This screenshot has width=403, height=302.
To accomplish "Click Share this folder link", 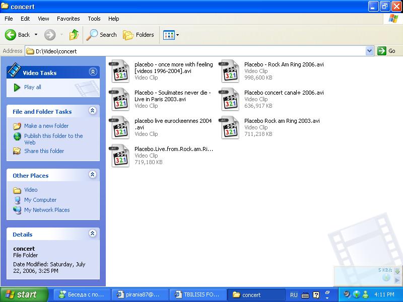I will (44, 151).
